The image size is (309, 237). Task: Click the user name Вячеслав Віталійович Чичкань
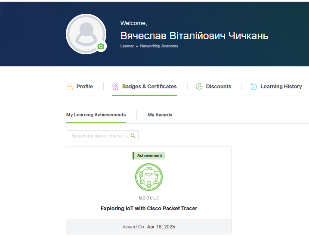click(x=194, y=36)
